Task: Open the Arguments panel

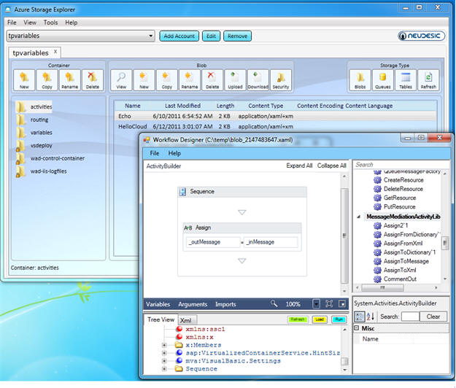Action: click(193, 304)
